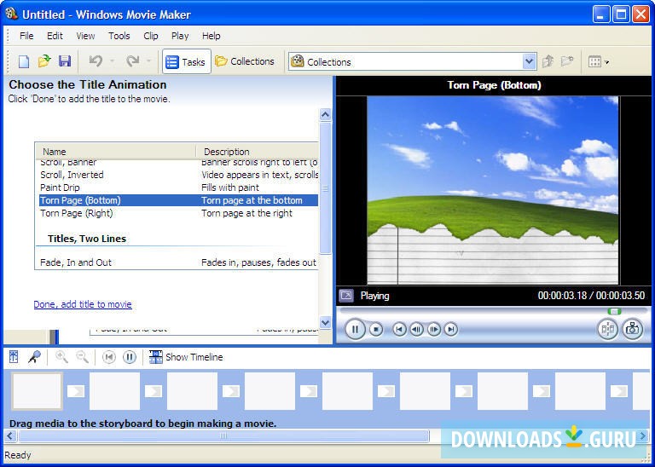The width and height of the screenshot is (655, 467).
Task: Toggle the Tasks pane button
Action: pyautogui.click(x=186, y=61)
